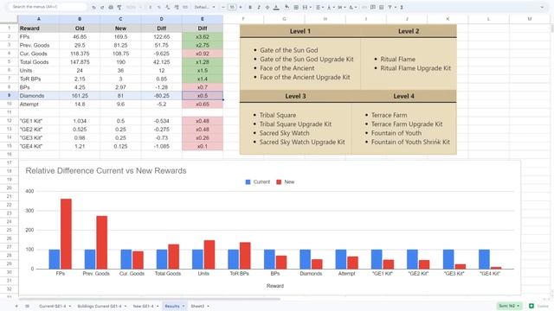Create a filter with funnel icon

[x=390, y=7]
